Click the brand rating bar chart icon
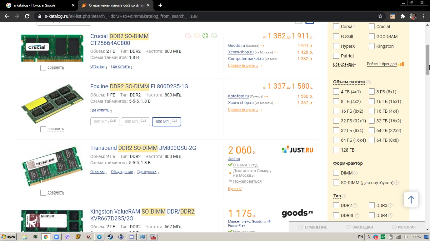Viewport: 430px width, 241px height. click(401, 64)
